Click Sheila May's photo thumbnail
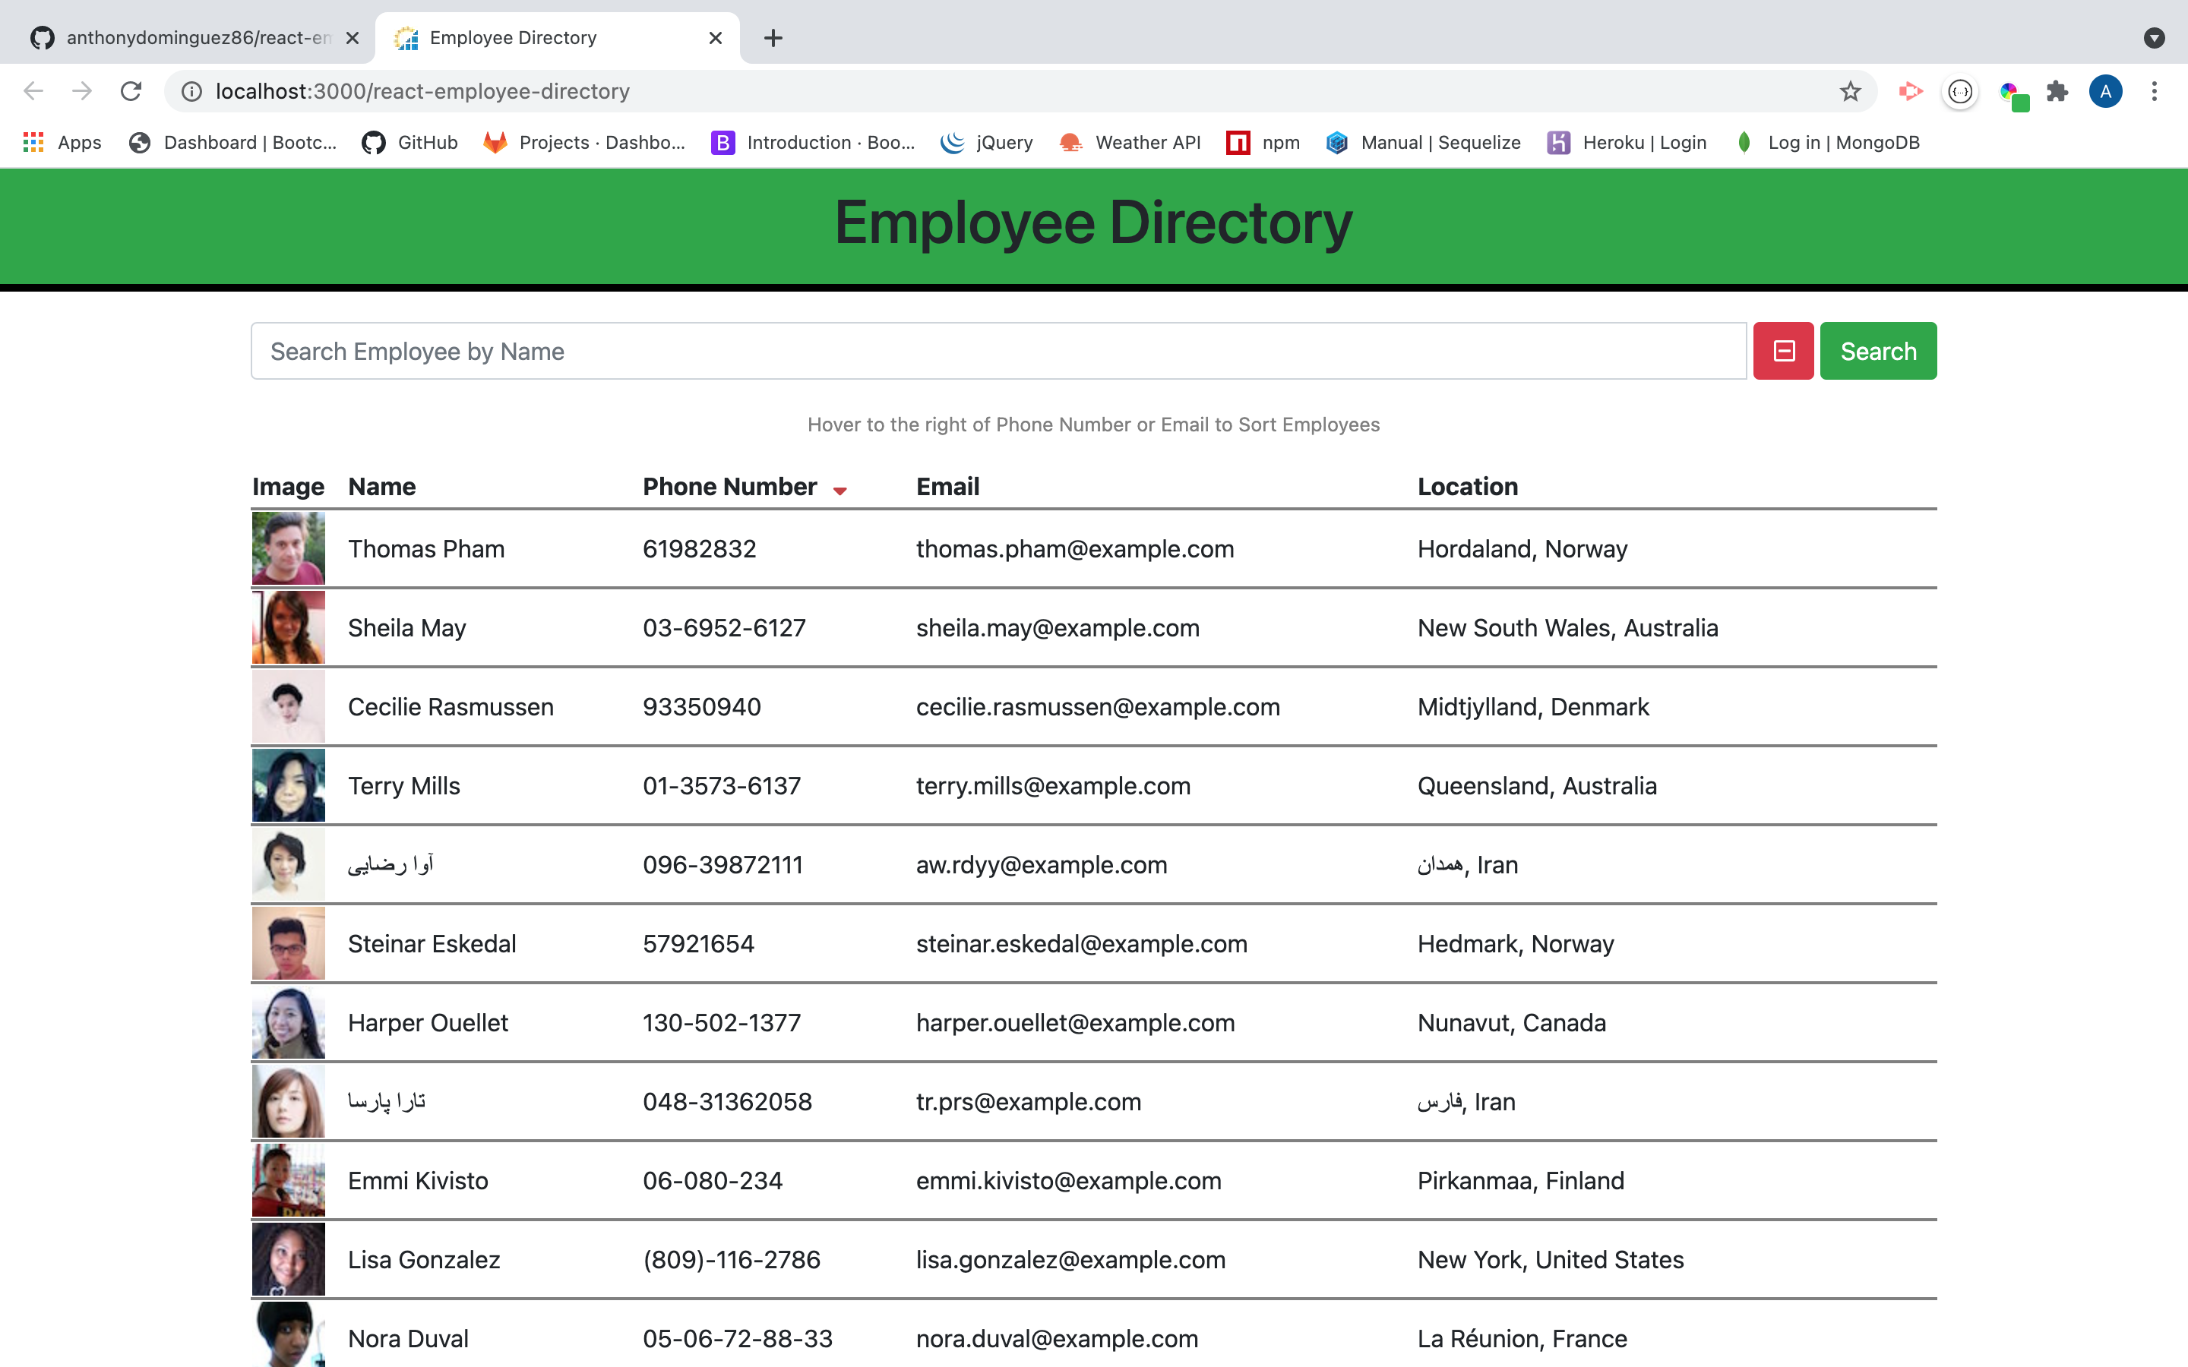This screenshot has width=2188, height=1367. pyautogui.click(x=289, y=627)
